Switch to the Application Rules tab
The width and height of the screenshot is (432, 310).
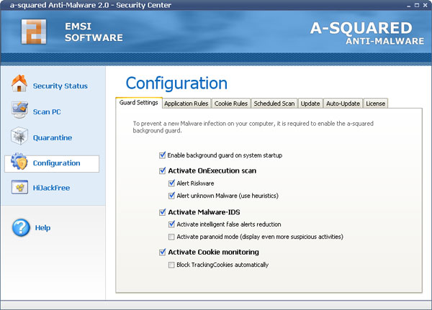coord(186,104)
